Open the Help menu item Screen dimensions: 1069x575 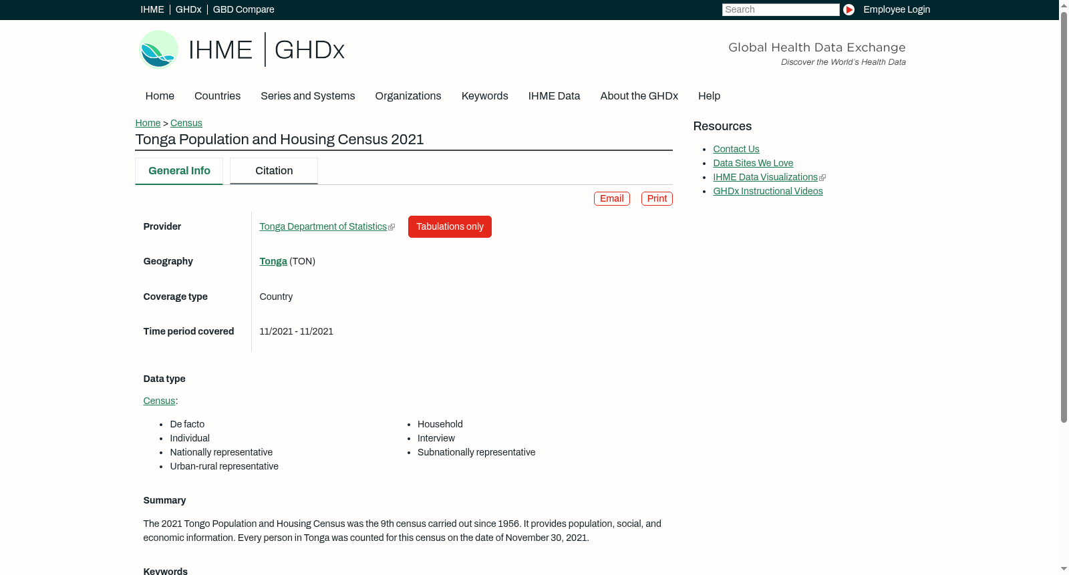[709, 96]
